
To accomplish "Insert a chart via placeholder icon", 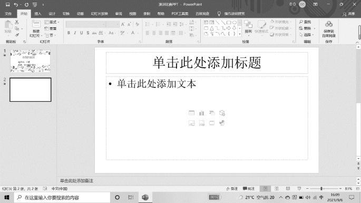I will [x=202, y=113].
